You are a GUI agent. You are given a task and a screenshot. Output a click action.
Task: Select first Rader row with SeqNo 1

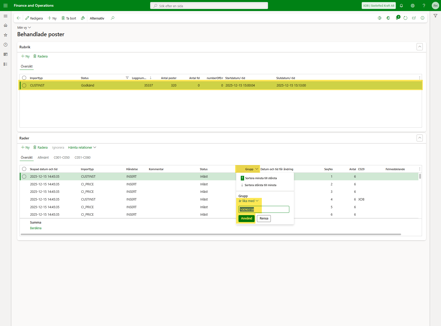click(x=24, y=177)
